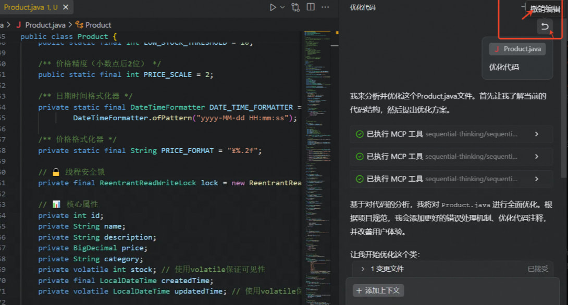
Task: Expand the second sequential-thinking MCP tool row
Action: click(451, 157)
